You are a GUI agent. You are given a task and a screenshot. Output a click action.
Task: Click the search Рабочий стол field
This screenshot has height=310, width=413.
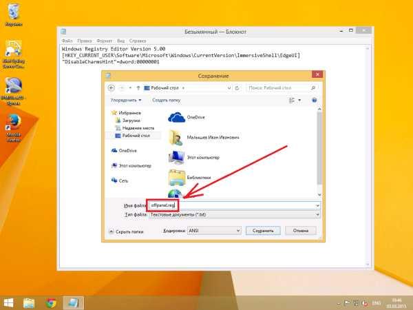282,87
